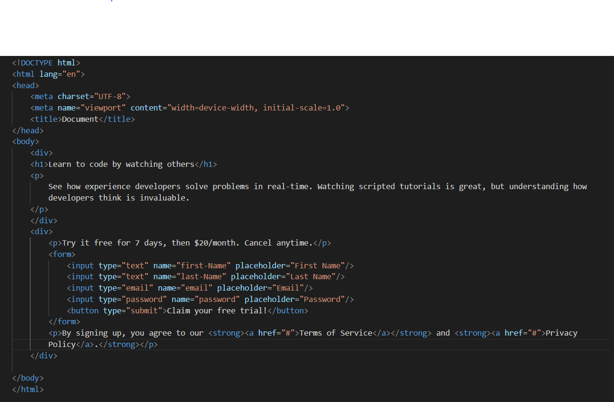The height and width of the screenshot is (402, 614).
Task: Click the title Document line
Action: click(82, 119)
